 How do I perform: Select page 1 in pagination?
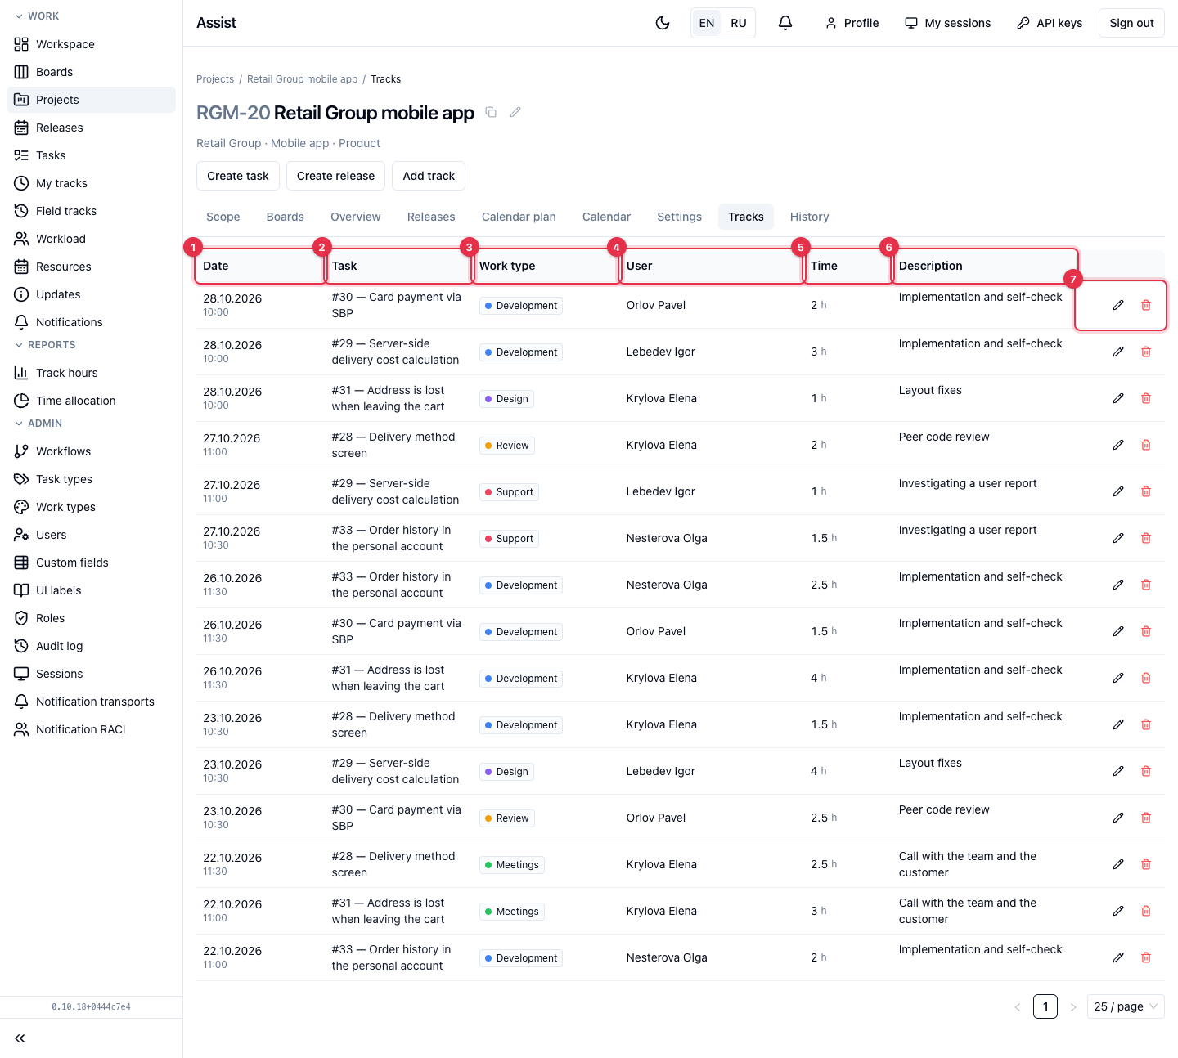coord(1045,1006)
